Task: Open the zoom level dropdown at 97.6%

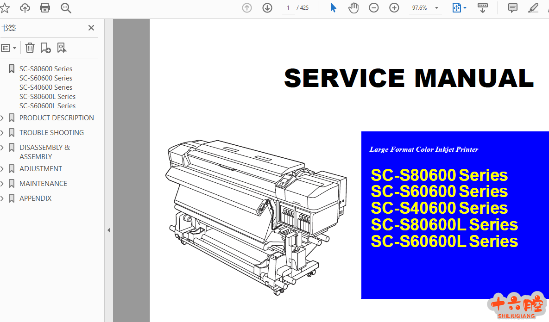Action: click(x=436, y=8)
